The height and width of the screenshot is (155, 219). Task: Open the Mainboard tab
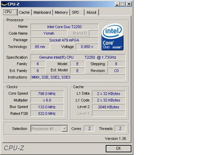42,12
